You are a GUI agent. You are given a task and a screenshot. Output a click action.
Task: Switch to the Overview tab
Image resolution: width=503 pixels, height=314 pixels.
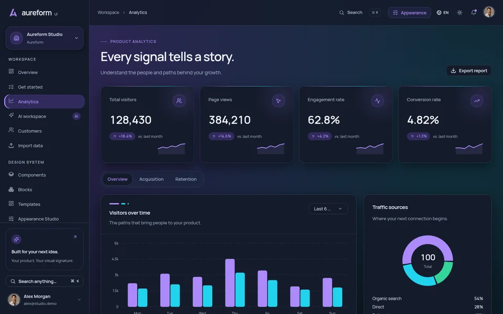117,179
